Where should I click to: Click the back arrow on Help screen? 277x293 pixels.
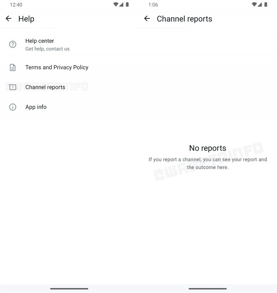click(x=8, y=19)
